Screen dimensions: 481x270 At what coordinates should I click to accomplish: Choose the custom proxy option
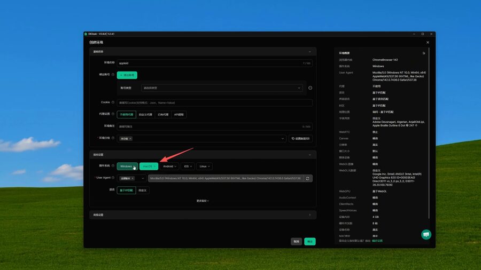[x=145, y=115]
